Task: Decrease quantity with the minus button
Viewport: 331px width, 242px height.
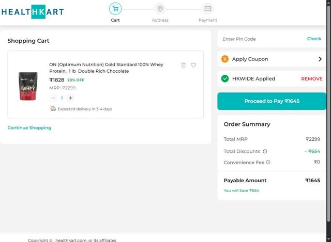Action: pos(53,98)
